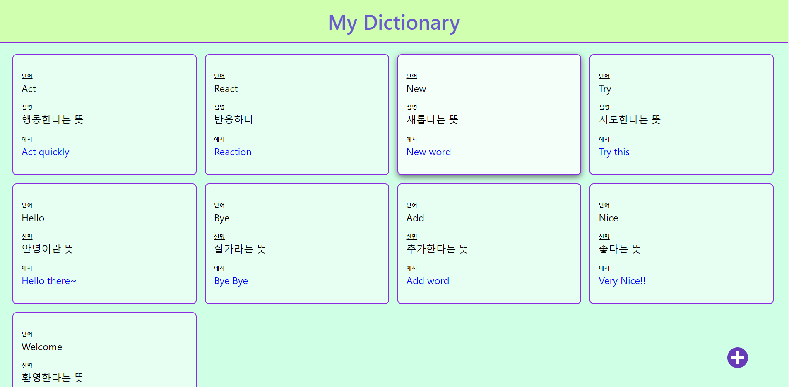Select the "Act" word card
Viewport: 789px width, 387px height.
pyautogui.click(x=104, y=114)
